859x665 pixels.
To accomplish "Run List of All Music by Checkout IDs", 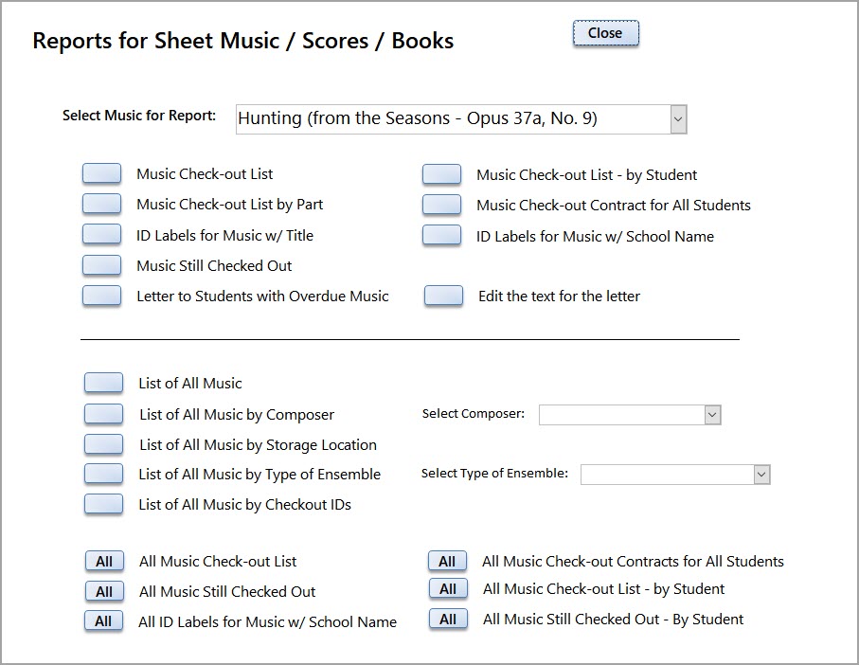I will [x=103, y=504].
